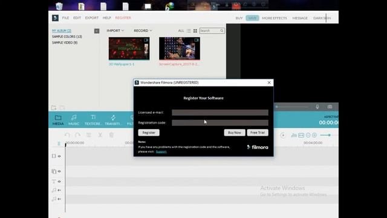Image resolution: width=387 pixels, height=218 pixels.
Task: Collapse the album sidebar with the arrow button
Action: coord(97,31)
